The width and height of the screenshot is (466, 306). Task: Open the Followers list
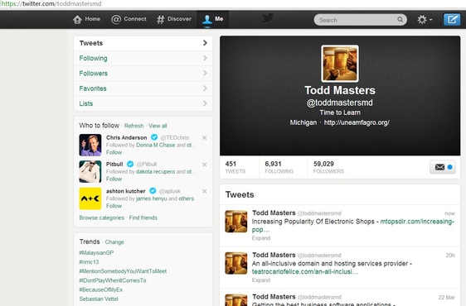click(x=143, y=74)
